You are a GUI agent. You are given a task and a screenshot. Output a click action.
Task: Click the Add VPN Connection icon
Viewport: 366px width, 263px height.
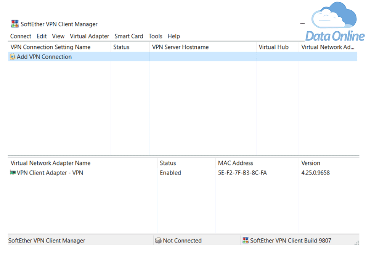coord(13,57)
